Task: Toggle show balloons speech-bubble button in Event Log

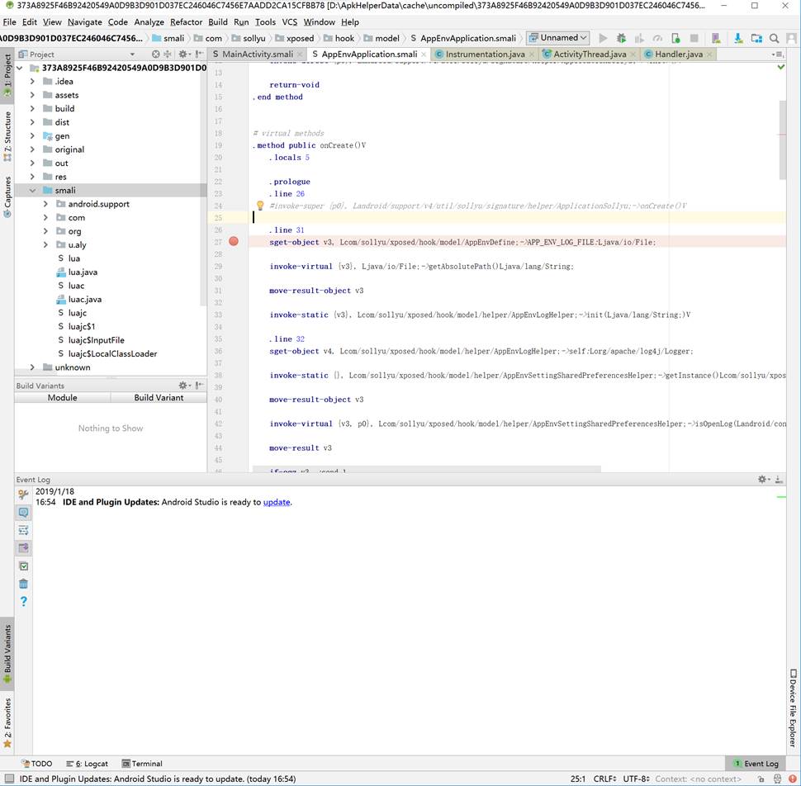Action: click(23, 512)
